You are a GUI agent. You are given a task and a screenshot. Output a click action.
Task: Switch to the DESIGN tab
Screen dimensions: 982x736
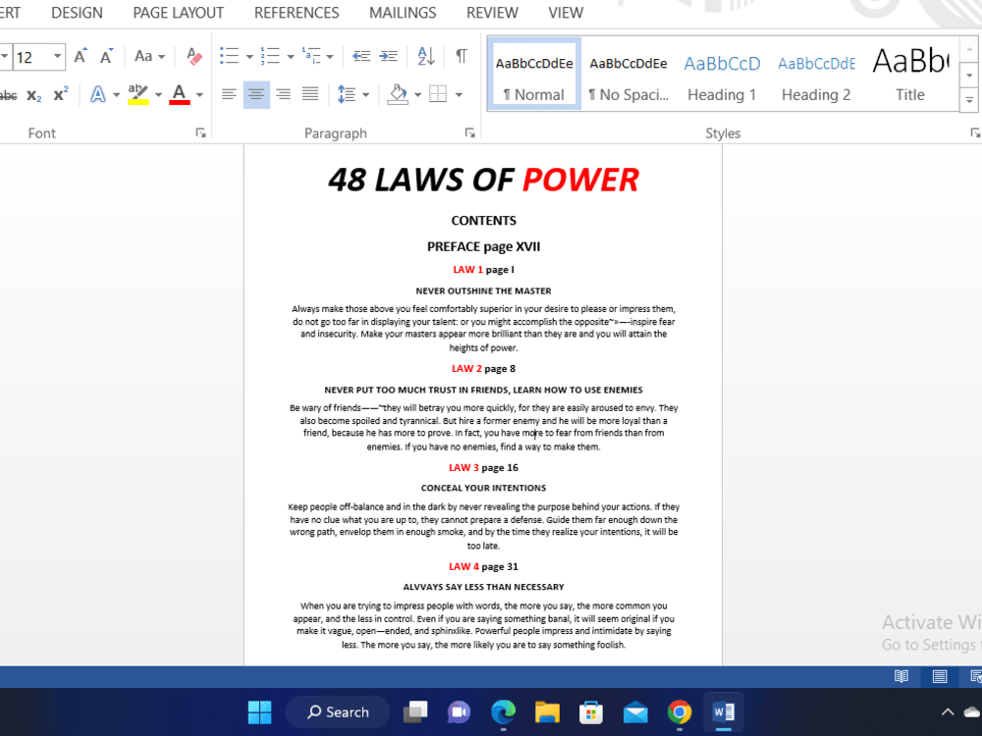click(77, 13)
